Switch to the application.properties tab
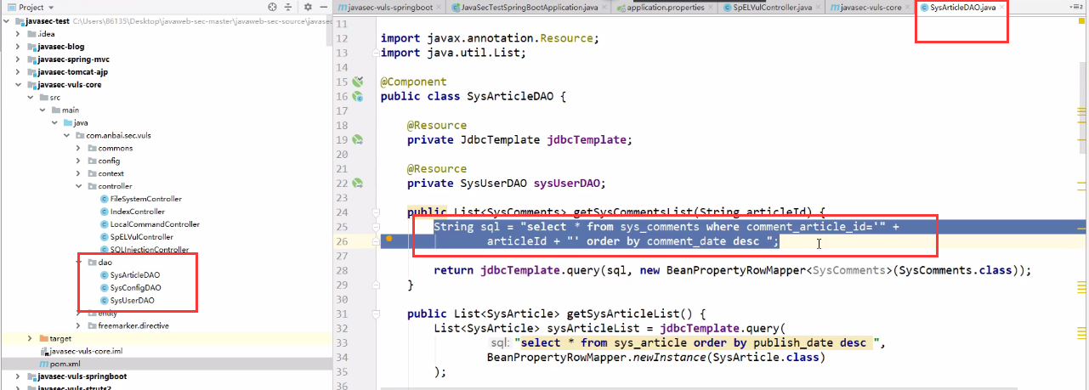Viewport: 1089px width, 390px height. pos(661,8)
